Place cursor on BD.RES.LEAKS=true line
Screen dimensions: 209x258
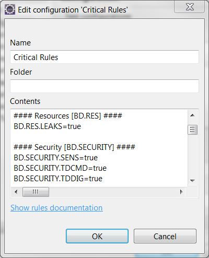point(48,126)
